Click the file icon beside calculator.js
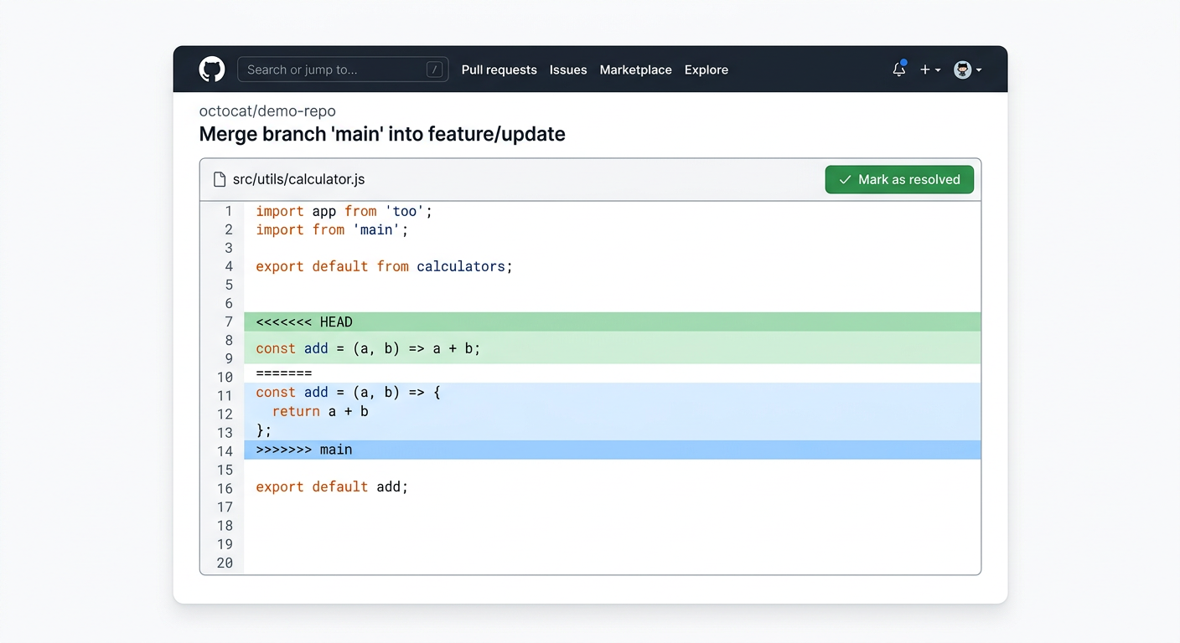Viewport: 1180px width, 643px height. point(218,178)
